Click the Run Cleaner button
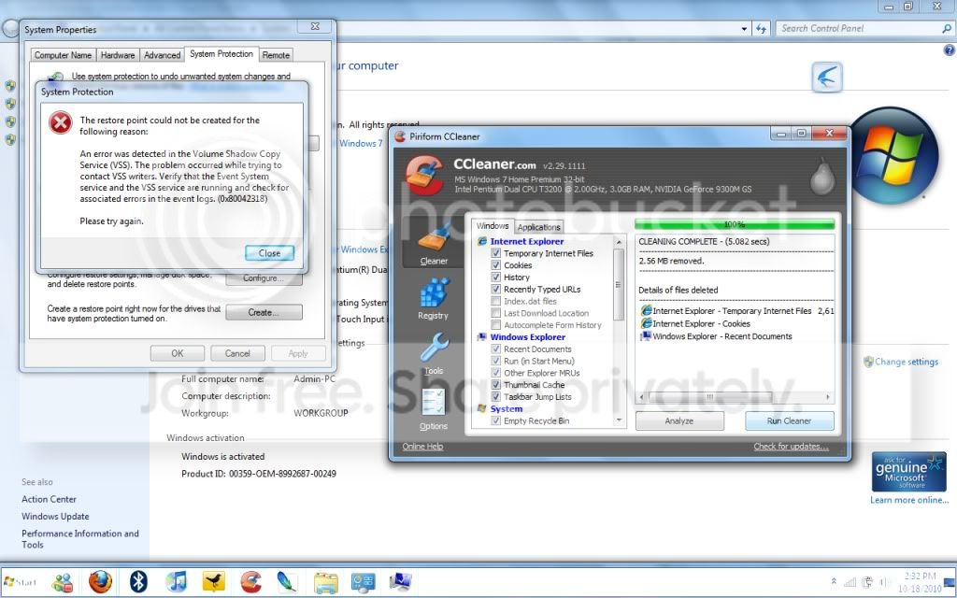Image resolution: width=957 pixels, height=598 pixels. pos(789,421)
